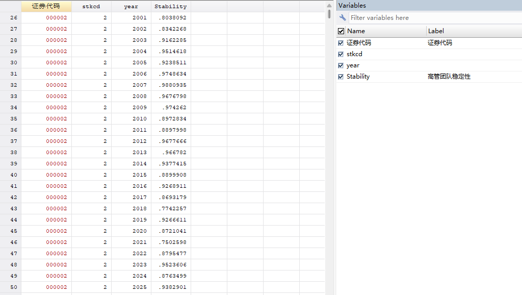Select row number 30 header
522x295 pixels.
11,63
